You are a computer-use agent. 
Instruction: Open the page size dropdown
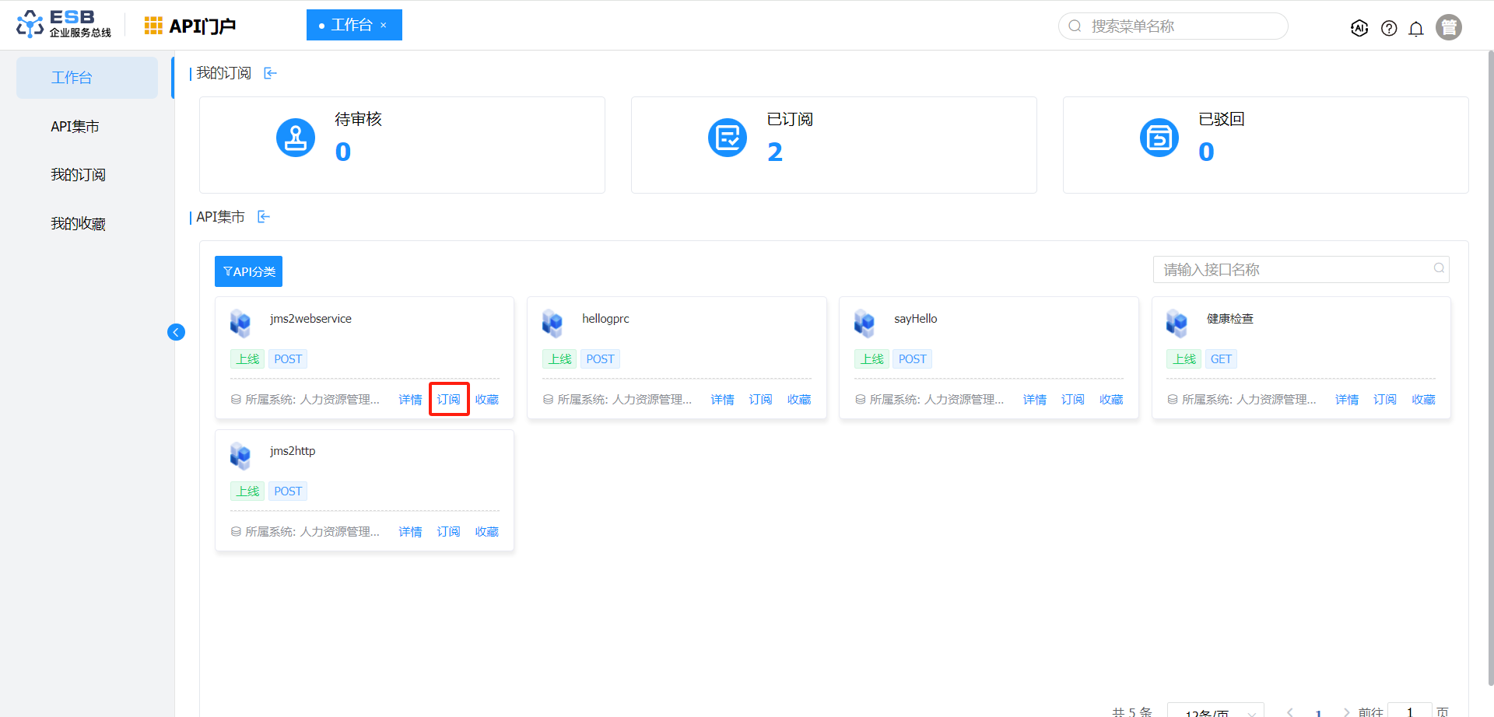click(x=1215, y=711)
